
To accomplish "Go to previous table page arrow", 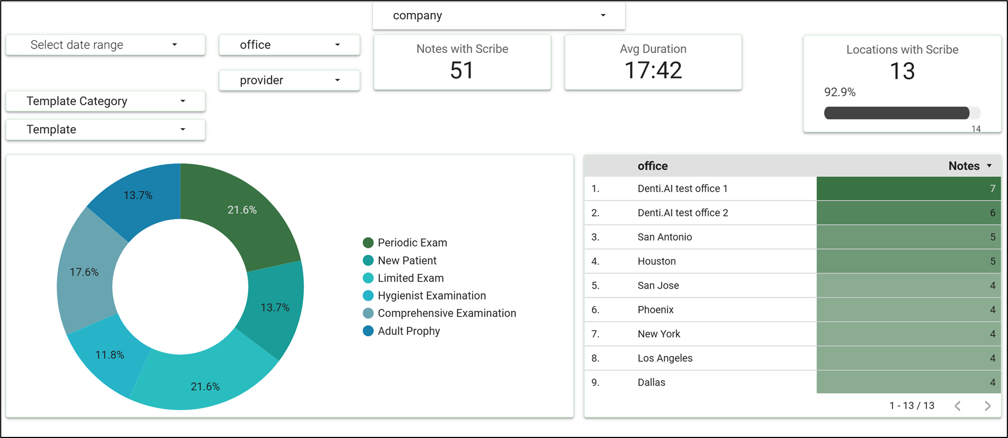I will pyautogui.click(x=958, y=406).
